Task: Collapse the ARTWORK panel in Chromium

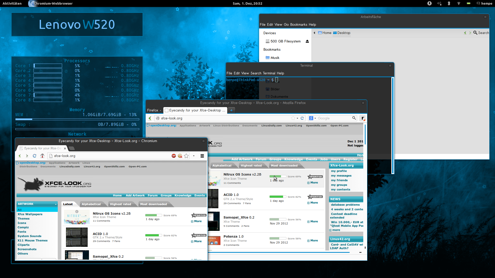Action: 56,204
